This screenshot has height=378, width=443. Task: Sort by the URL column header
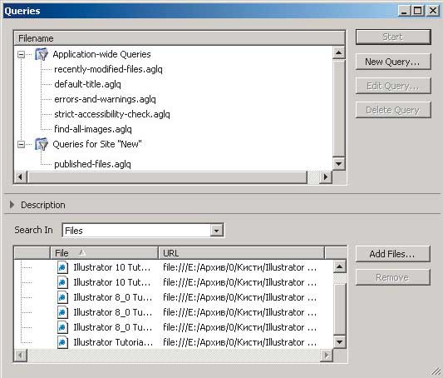242,253
